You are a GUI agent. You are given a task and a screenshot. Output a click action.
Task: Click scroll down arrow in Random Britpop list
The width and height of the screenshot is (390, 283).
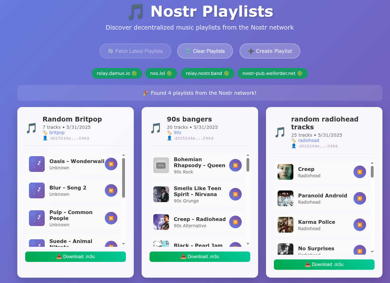[x=123, y=244]
